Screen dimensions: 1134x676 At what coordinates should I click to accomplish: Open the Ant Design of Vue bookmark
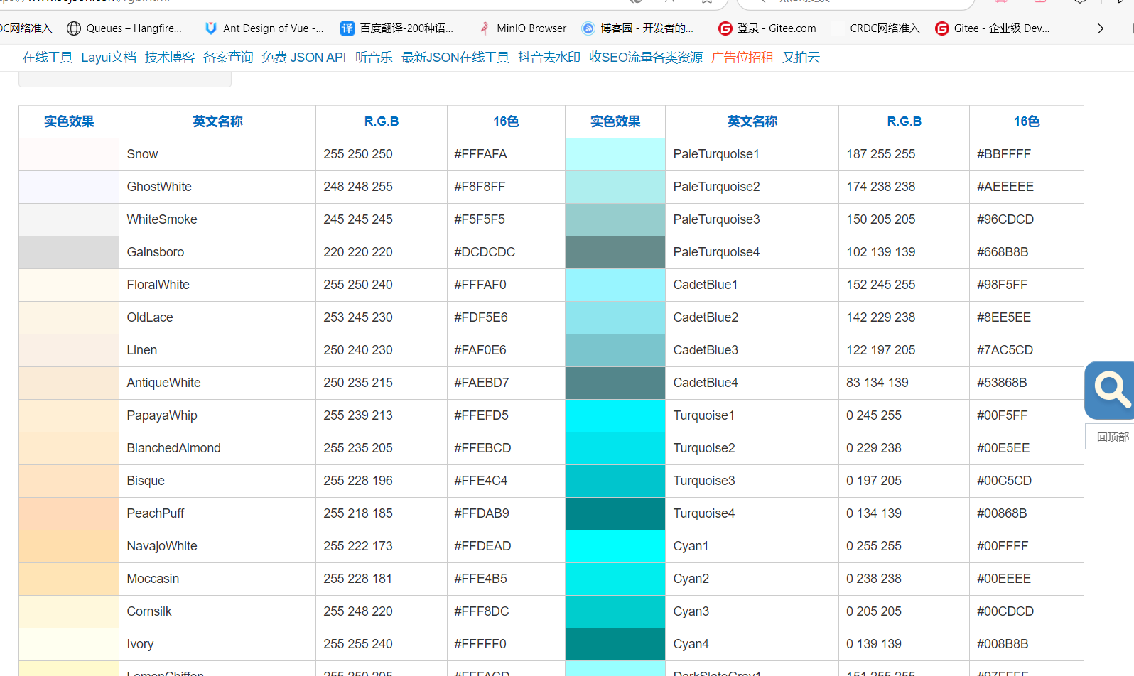click(x=264, y=28)
